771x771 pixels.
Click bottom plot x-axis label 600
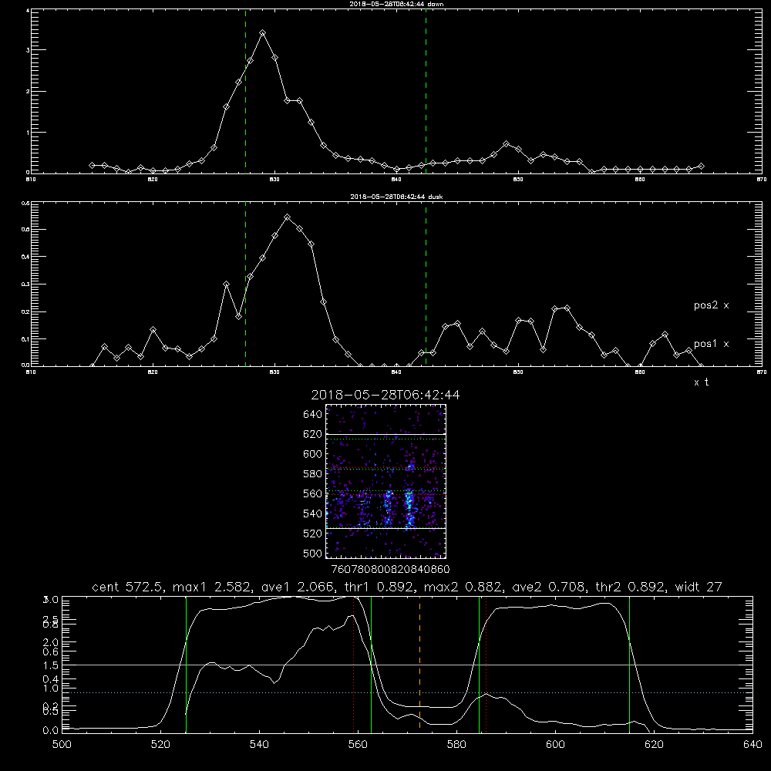pyautogui.click(x=555, y=745)
